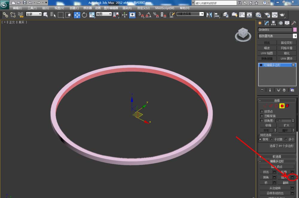The width and height of the screenshot is (299, 198).
Task: Select Polygon sub-object level icon
Action: [x=282, y=106]
